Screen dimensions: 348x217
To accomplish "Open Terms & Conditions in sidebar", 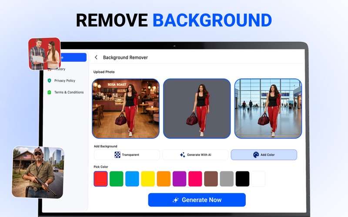I will [x=69, y=92].
